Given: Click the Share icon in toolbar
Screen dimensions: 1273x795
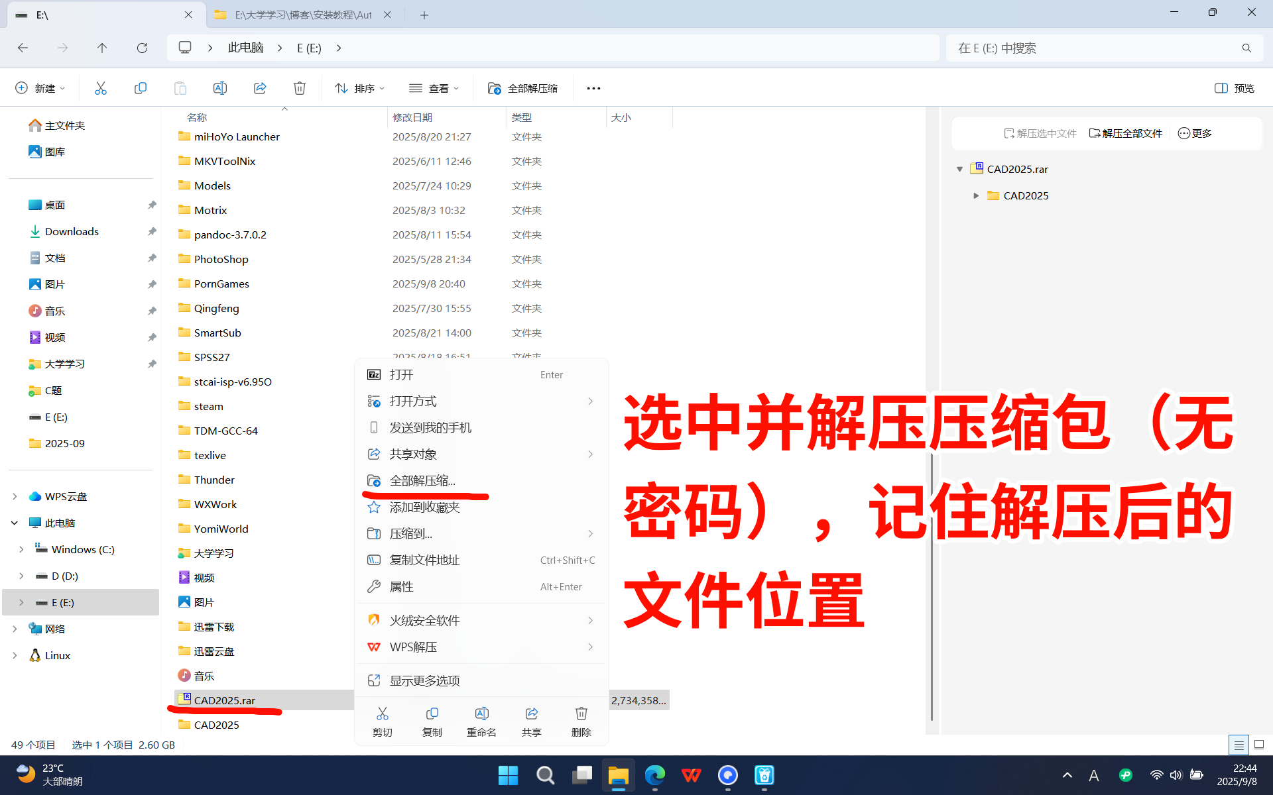Looking at the screenshot, I should [260, 88].
